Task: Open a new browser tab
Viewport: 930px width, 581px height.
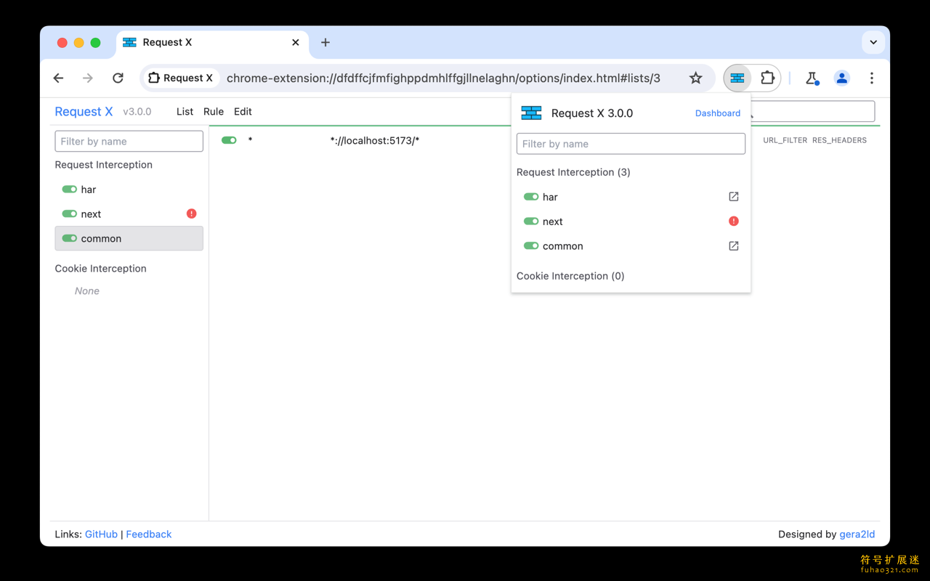Action: pyautogui.click(x=325, y=42)
